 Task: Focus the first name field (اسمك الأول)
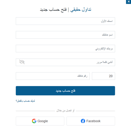[65, 21]
